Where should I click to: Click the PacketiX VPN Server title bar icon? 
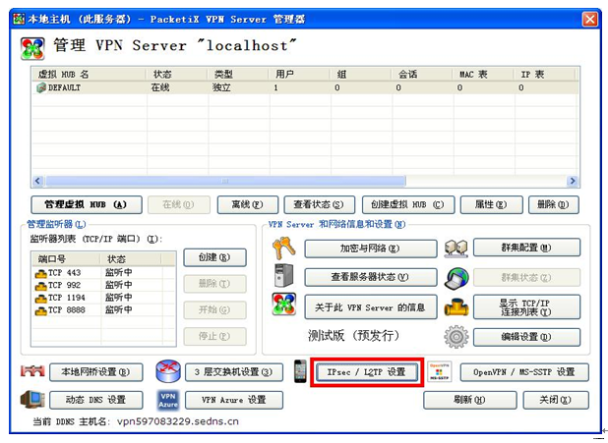pyautogui.click(x=19, y=19)
